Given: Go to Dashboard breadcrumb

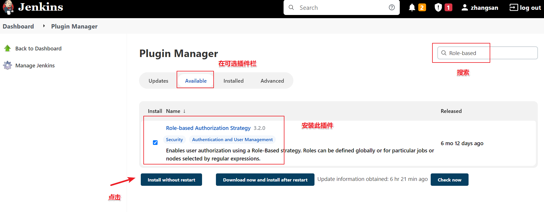Looking at the screenshot, I should tap(18, 26).
